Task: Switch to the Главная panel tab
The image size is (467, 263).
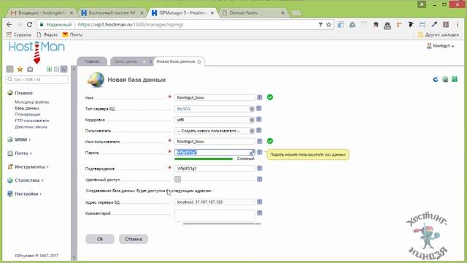Action: click(x=92, y=61)
